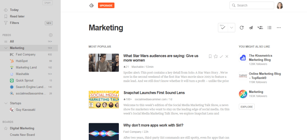Click the Digital Marketing star icon
307x140 pixels.
click(x=6, y=128)
